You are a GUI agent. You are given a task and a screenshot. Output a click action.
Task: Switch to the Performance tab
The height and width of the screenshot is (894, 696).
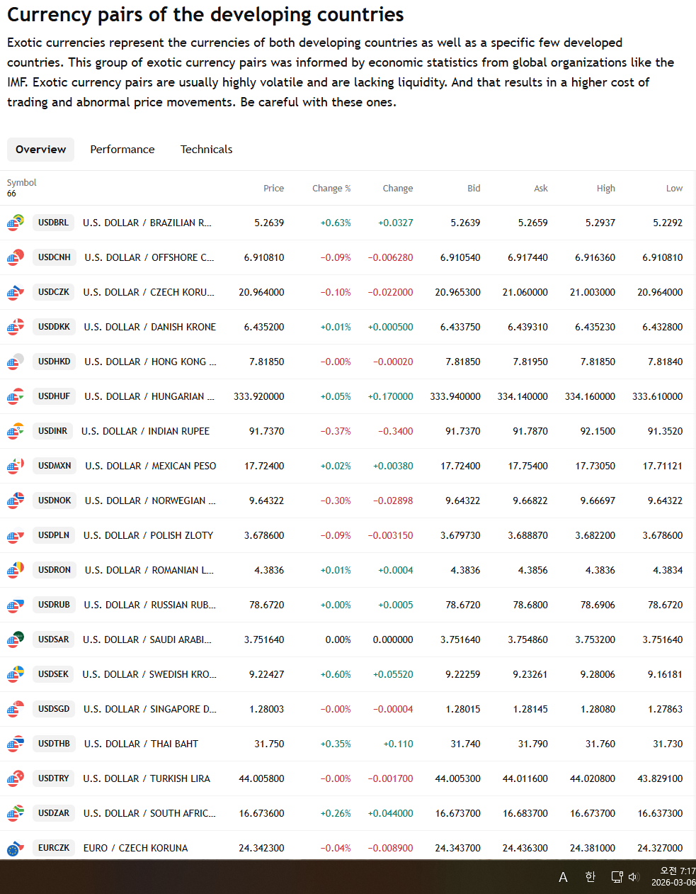point(122,150)
